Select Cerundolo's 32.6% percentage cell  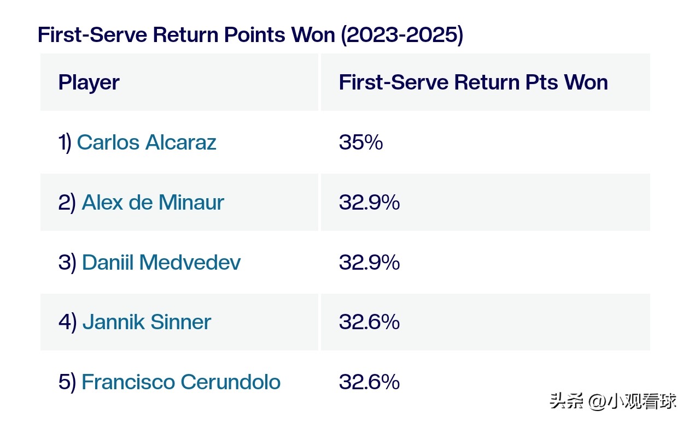(x=369, y=382)
